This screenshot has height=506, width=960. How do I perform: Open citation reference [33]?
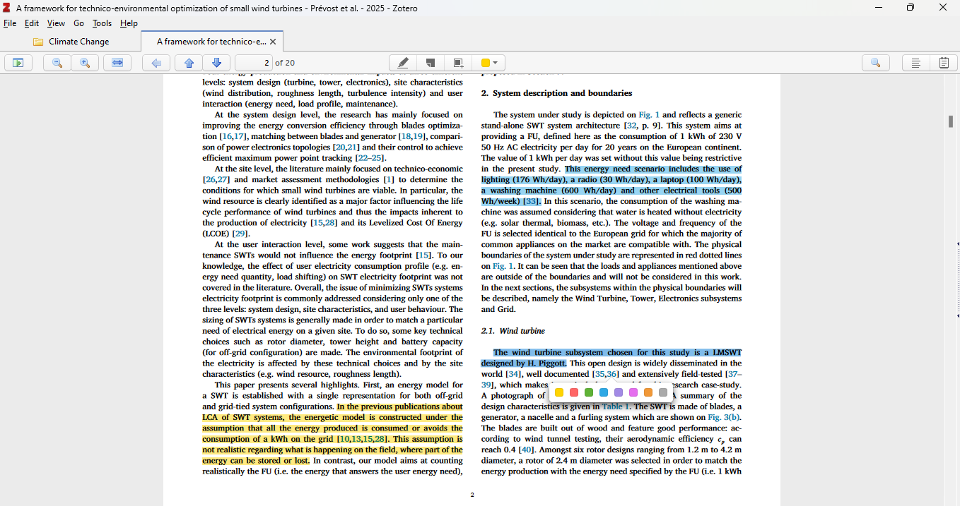(x=530, y=202)
